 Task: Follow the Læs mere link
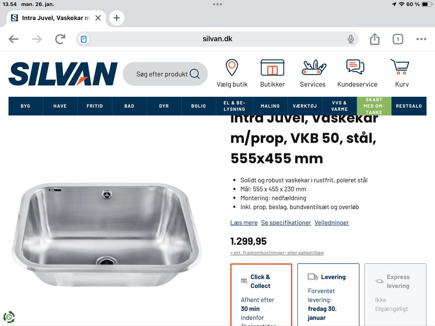tap(244, 223)
